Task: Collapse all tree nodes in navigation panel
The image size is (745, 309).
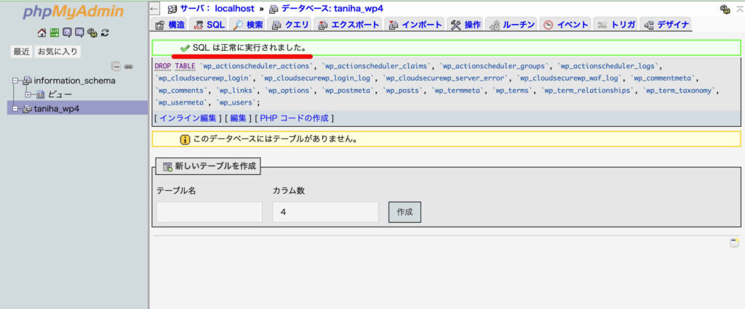Action: 116,66
